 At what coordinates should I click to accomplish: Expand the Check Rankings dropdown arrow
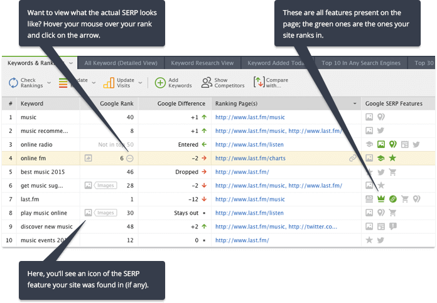pos(49,83)
